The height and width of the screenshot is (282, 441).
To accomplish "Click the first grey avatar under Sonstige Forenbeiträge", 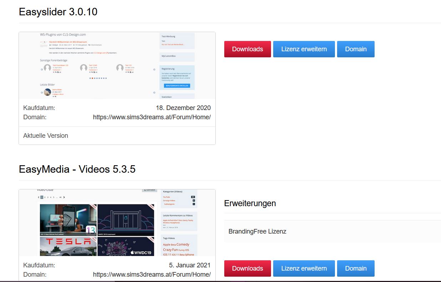I will [x=47, y=68].
